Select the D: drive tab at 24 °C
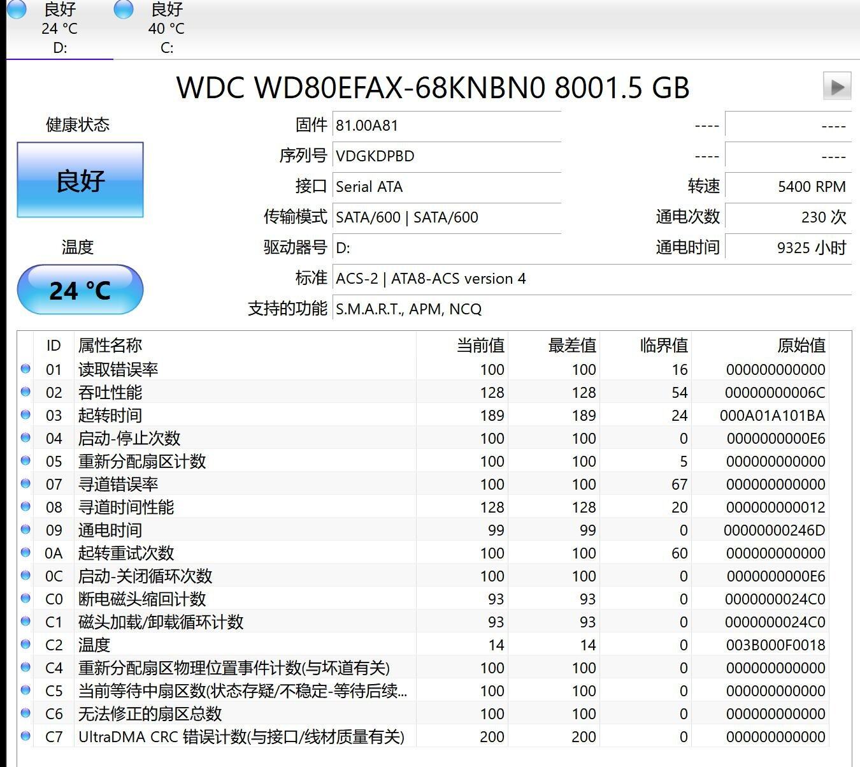860x767 pixels. coord(60,29)
